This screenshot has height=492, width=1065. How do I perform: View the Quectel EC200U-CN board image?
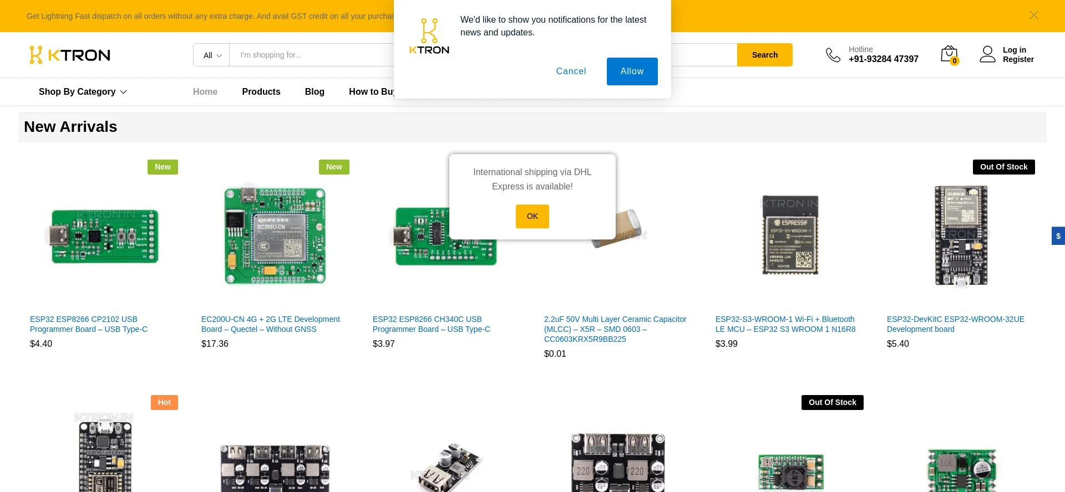click(x=275, y=235)
